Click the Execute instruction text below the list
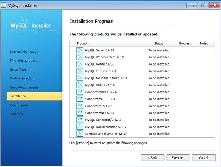This screenshot has height=167, width=221. (x=108, y=143)
